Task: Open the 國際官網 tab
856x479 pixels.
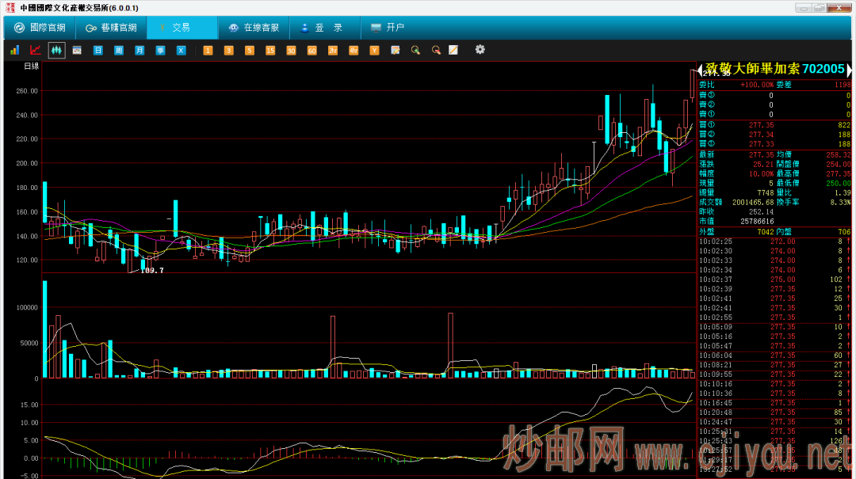Action: [40, 28]
